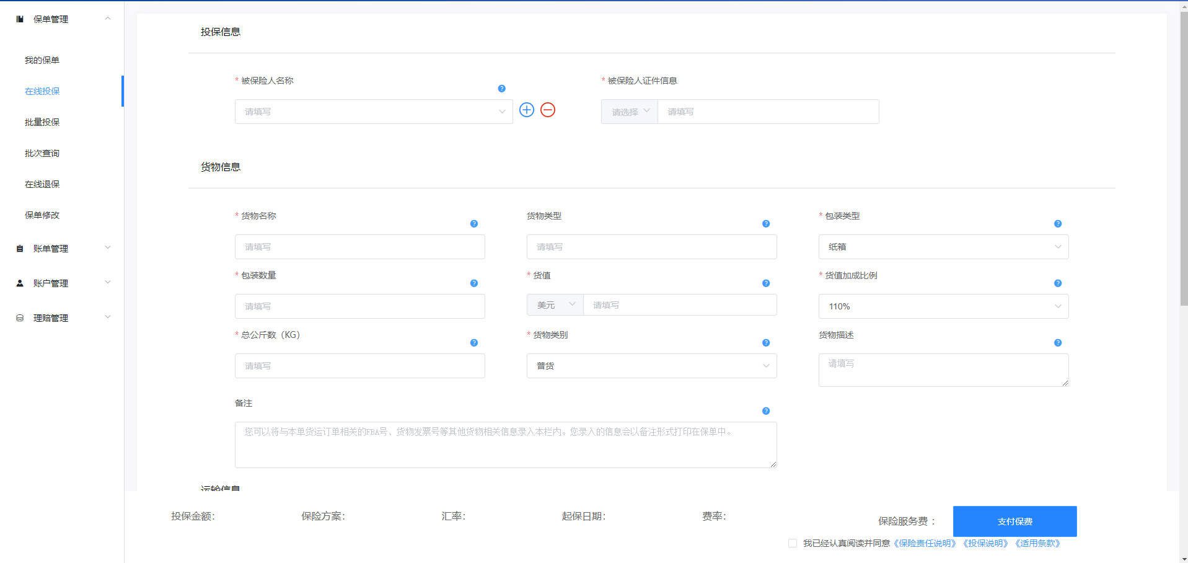The height and width of the screenshot is (563, 1188).
Task: Click help icon beside 包装数量
Action: click(474, 283)
